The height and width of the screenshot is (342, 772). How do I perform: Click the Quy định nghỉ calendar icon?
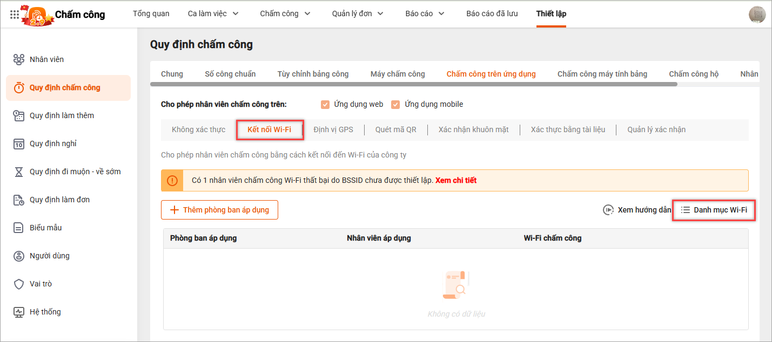point(19,143)
